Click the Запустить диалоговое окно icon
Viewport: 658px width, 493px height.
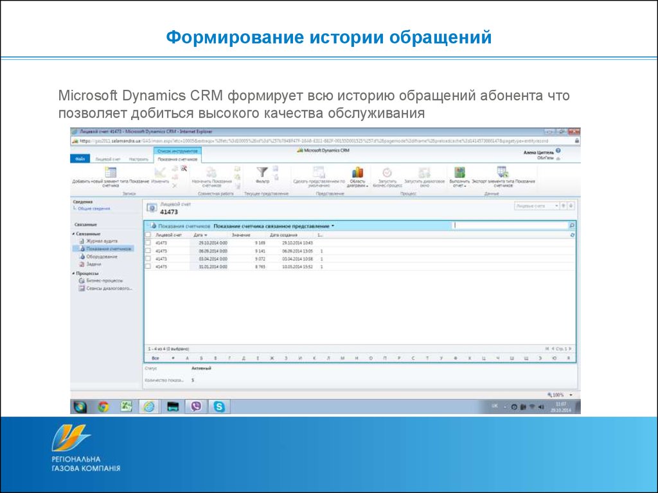(424, 172)
